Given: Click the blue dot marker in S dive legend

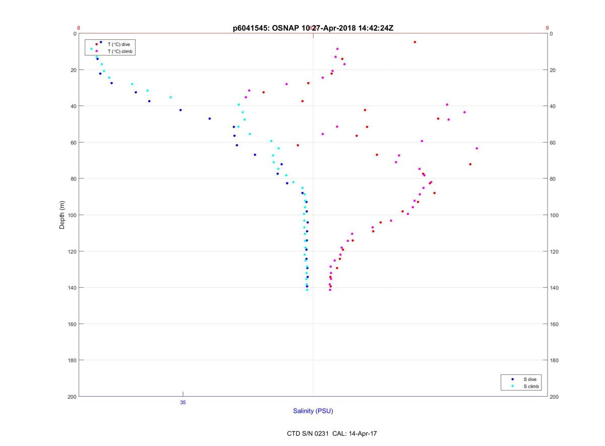Looking at the screenshot, I should click(x=512, y=379).
